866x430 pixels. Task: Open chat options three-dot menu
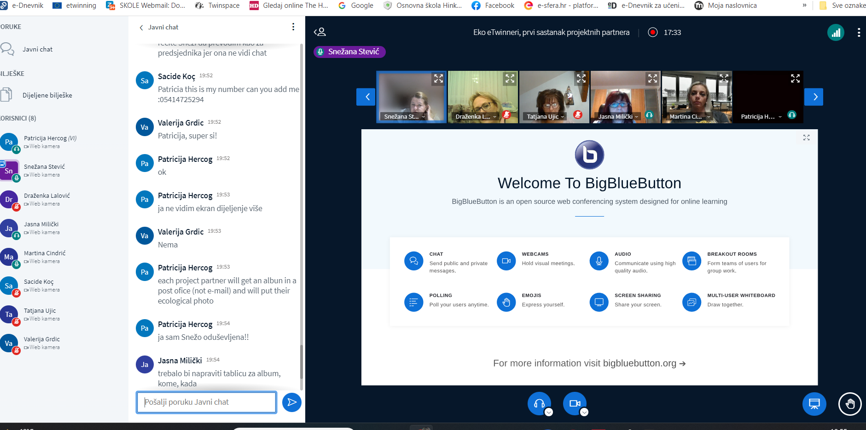click(293, 27)
